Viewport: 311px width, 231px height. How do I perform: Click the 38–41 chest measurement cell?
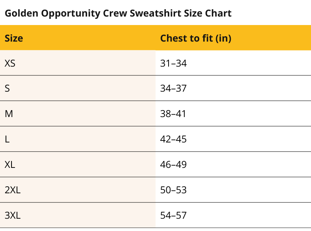click(173, 114)
